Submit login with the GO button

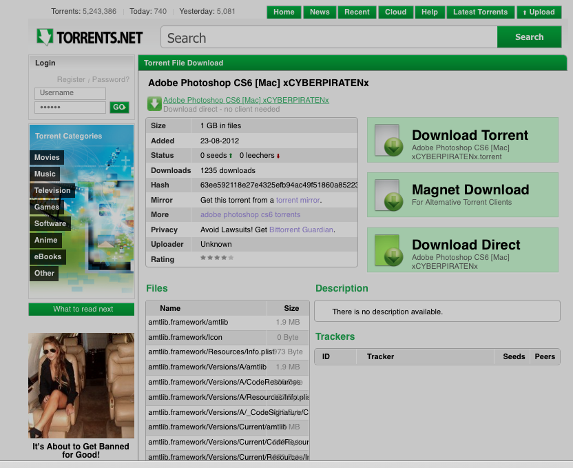120,107
